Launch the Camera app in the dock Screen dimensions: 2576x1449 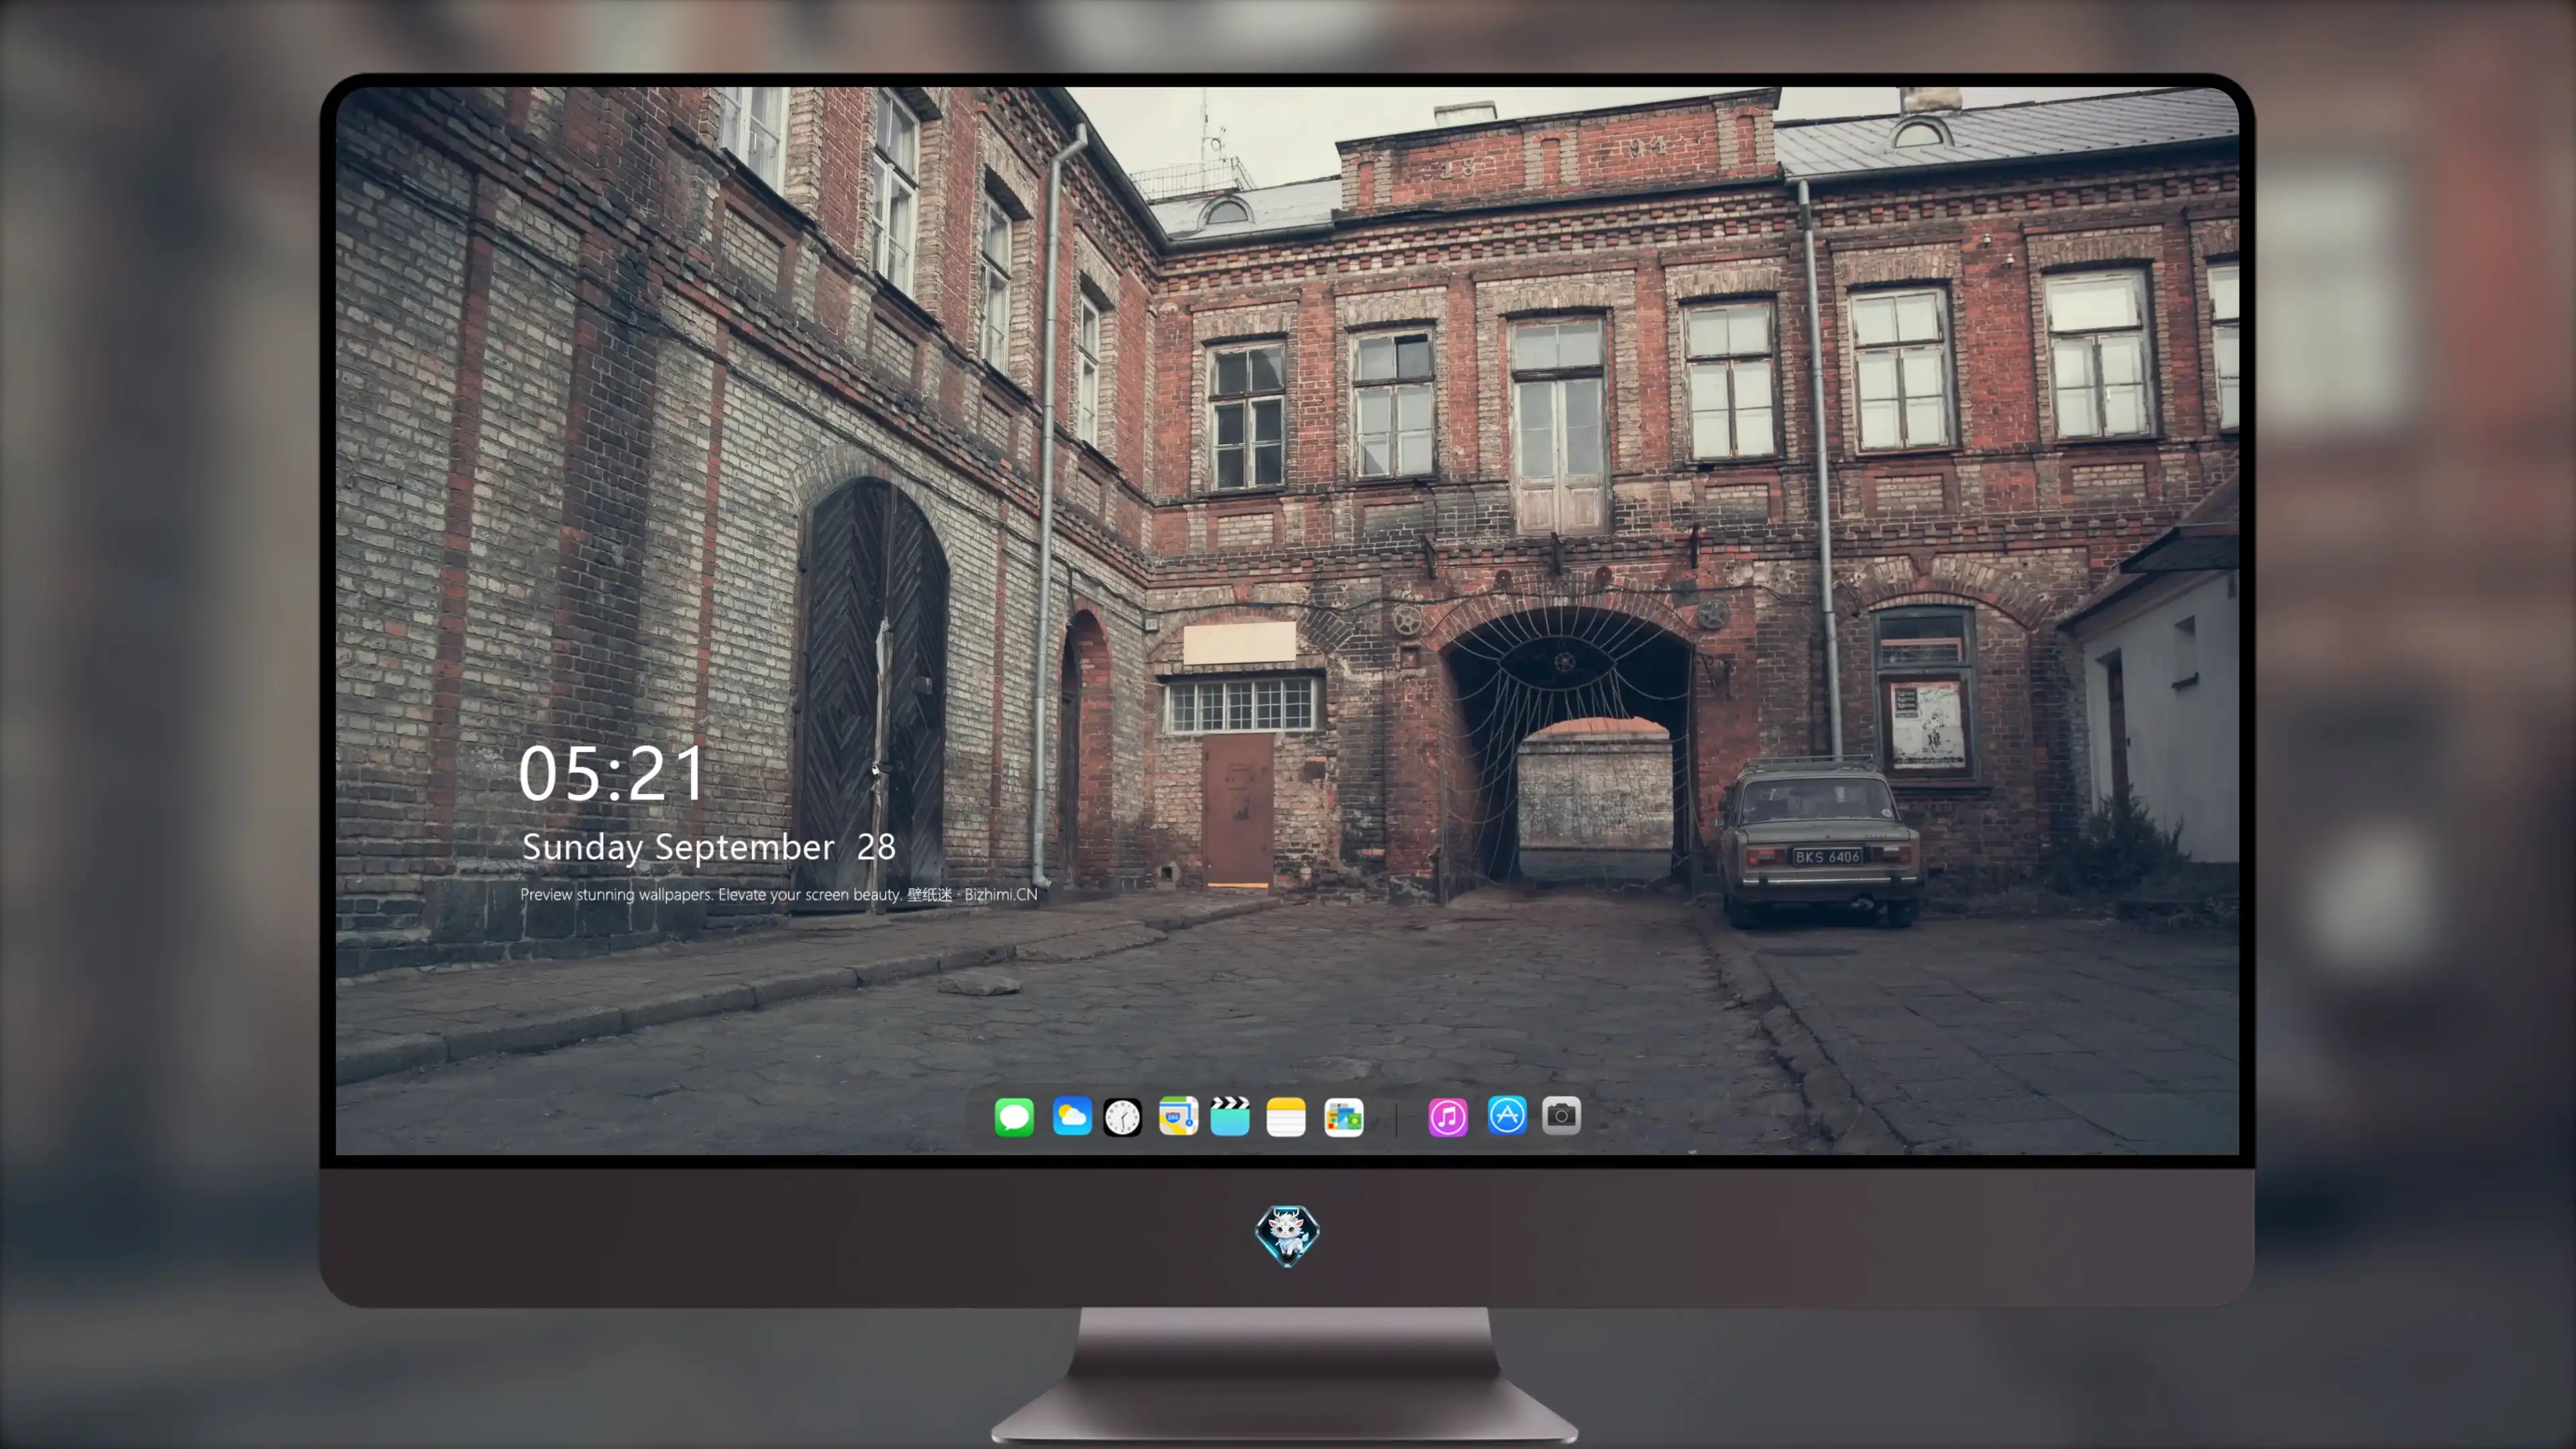pyautogui.click(x=1561, y=1116)
